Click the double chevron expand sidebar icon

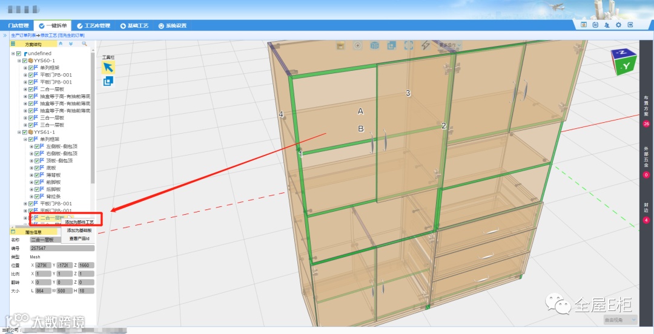(5, 36)
